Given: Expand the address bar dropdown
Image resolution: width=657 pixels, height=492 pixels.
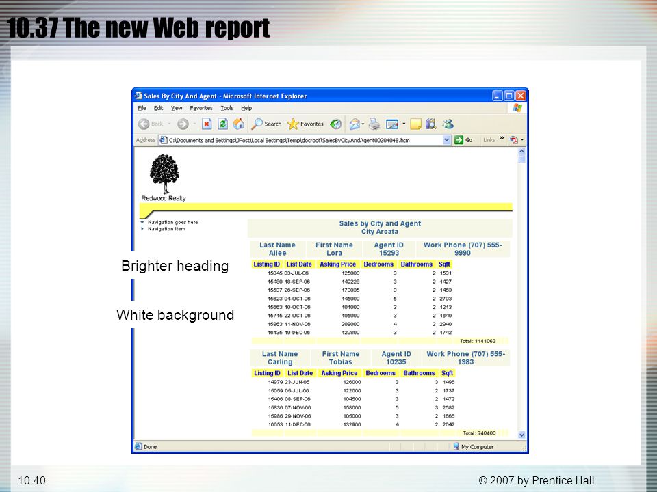Looking at the screenshot, I should (447, 140).
